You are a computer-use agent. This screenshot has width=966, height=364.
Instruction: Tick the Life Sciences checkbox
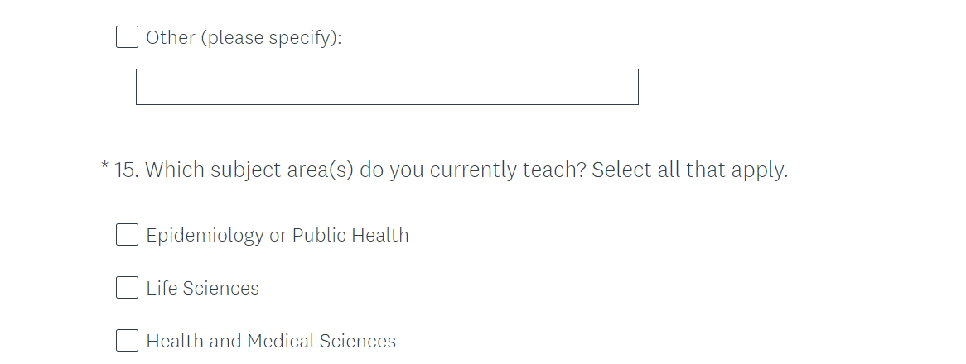point(127,288)
